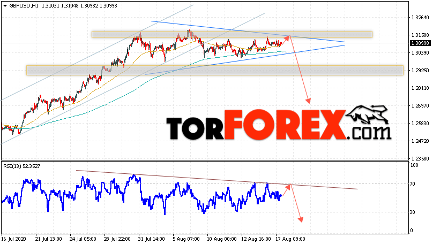Select the current price tag 1.30998

point(420,43)
